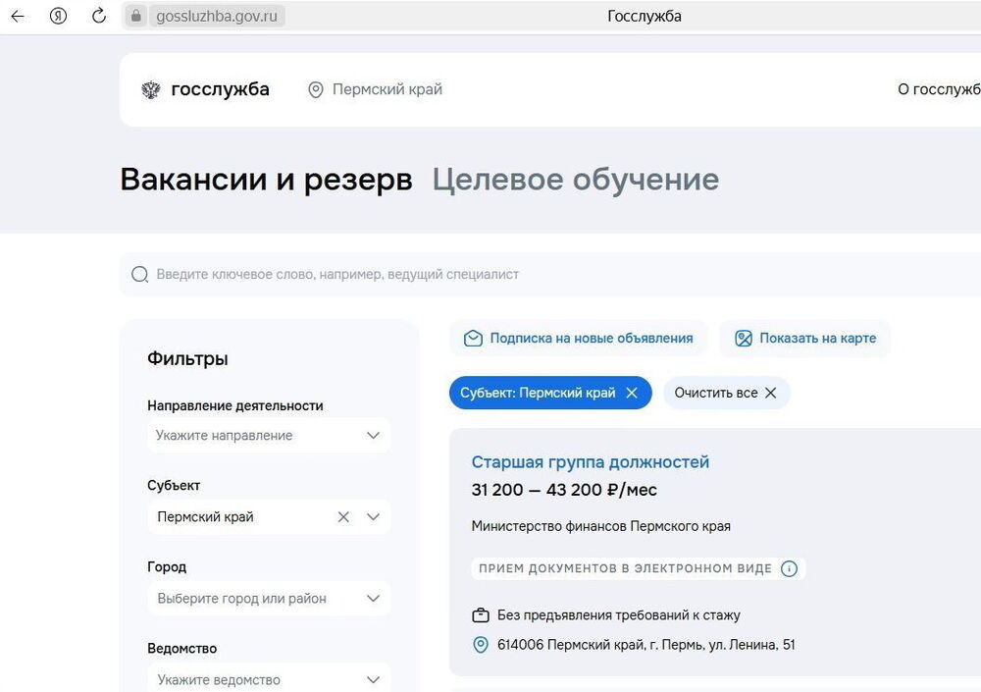Expand chevron of Укажите направление field
This screenshot has height=692, width=981.
point(374,435)
